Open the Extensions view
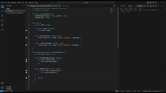The image size is (166, 93). pyautogui.click(x=2, y=25)
